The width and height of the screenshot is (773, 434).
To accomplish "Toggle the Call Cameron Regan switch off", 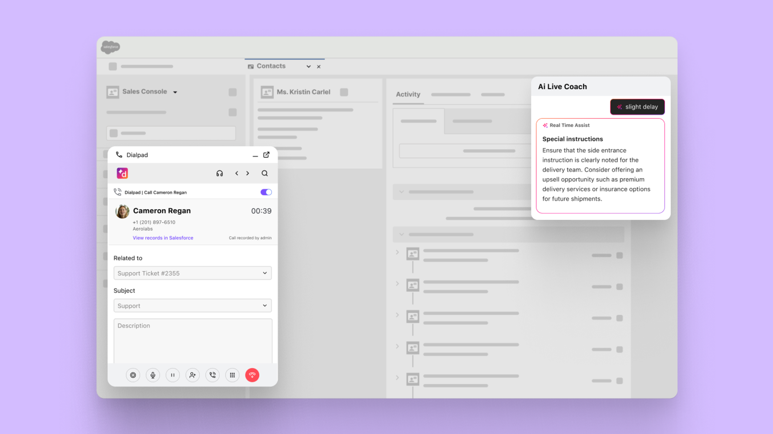I will (265, 192).
